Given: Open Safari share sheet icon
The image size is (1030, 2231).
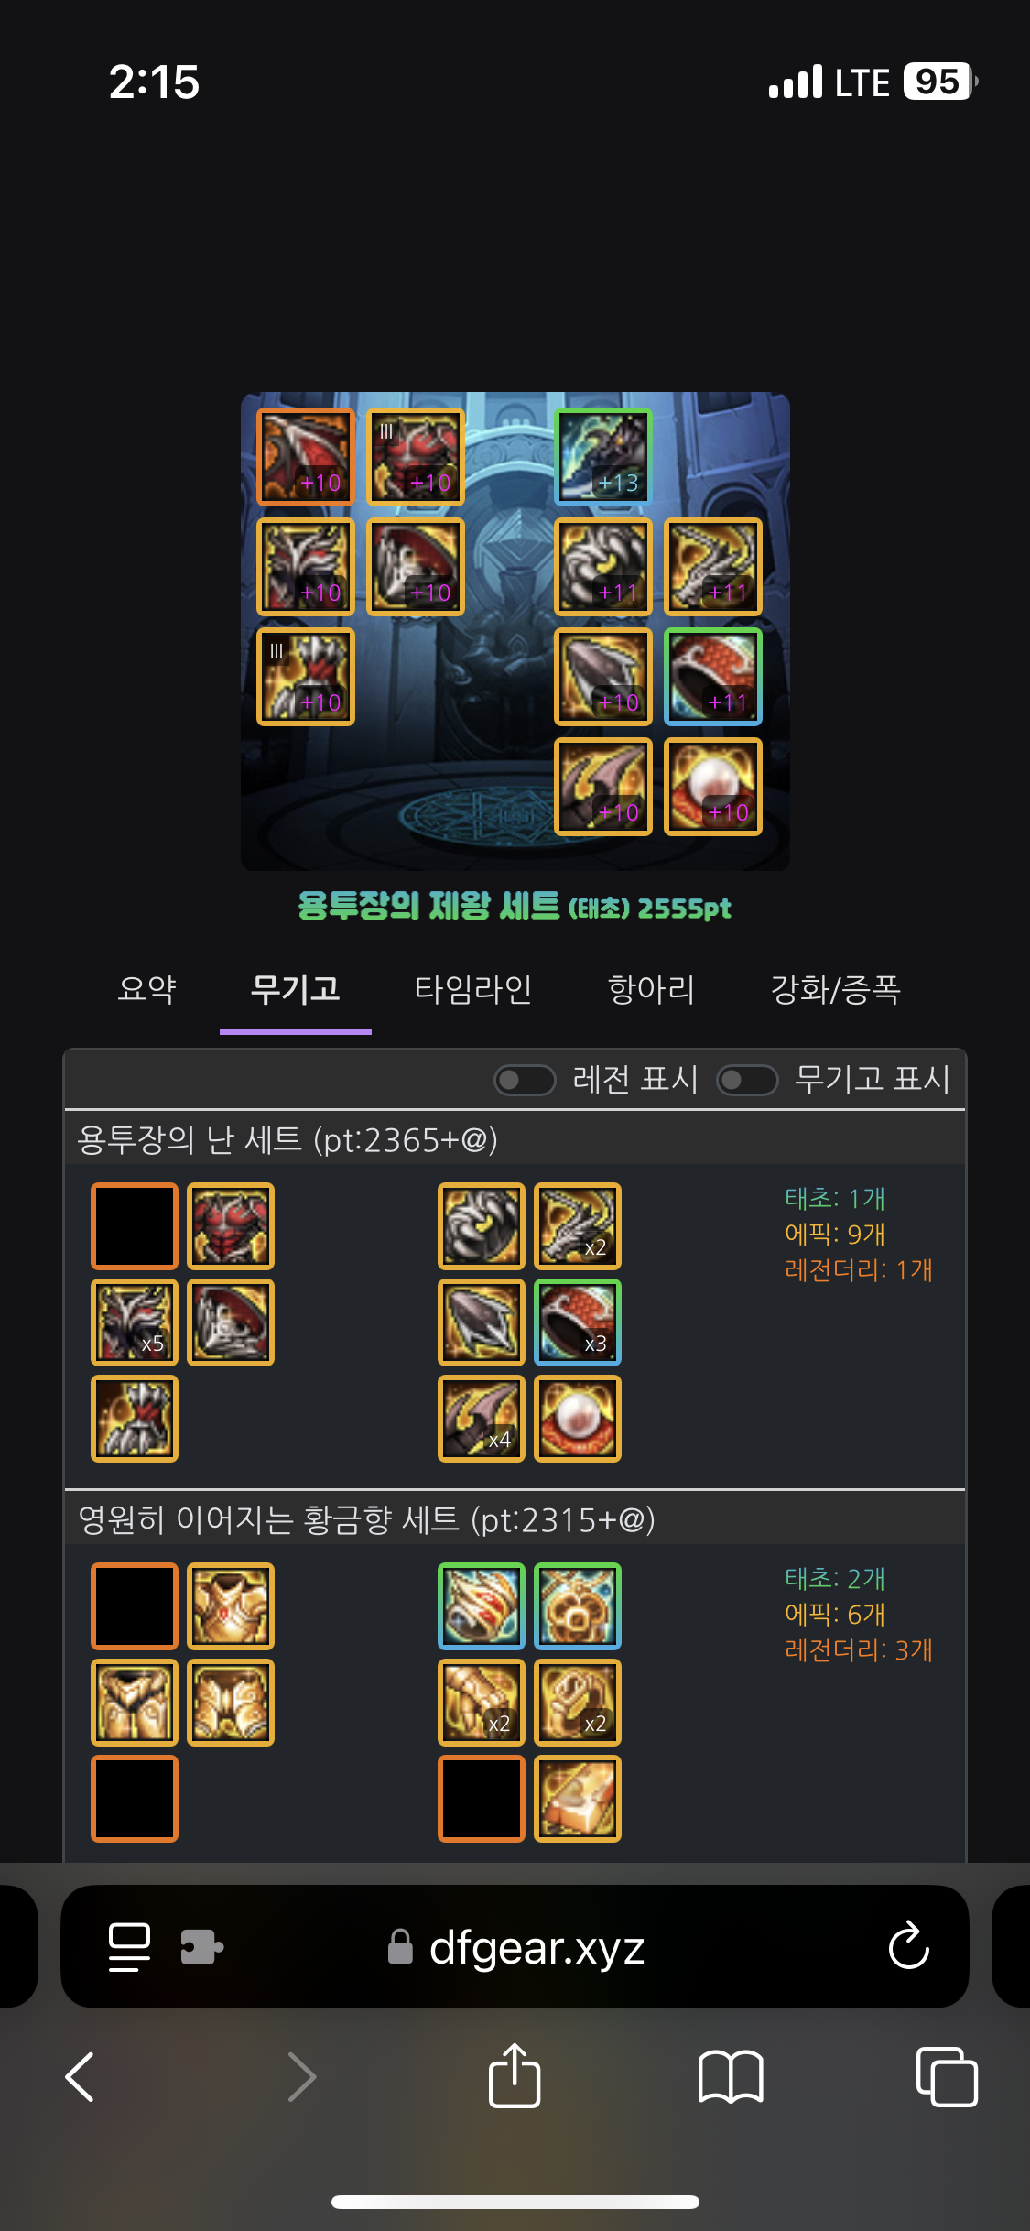Looking at the screenshot, I should (x=515, y=2076).
